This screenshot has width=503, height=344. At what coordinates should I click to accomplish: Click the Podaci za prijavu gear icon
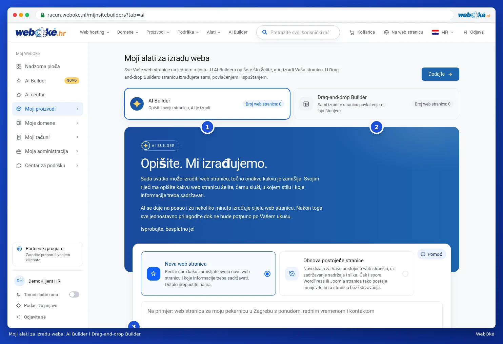click(19, 306)
